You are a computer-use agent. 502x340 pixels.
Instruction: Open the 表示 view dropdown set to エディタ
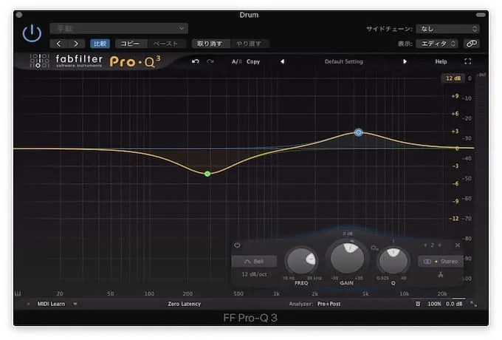(437, 44)
